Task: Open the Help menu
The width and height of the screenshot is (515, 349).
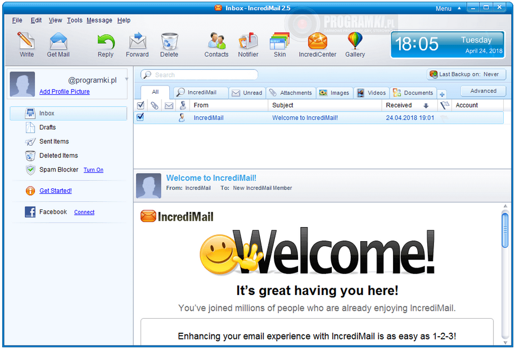Action: point(124,20)
